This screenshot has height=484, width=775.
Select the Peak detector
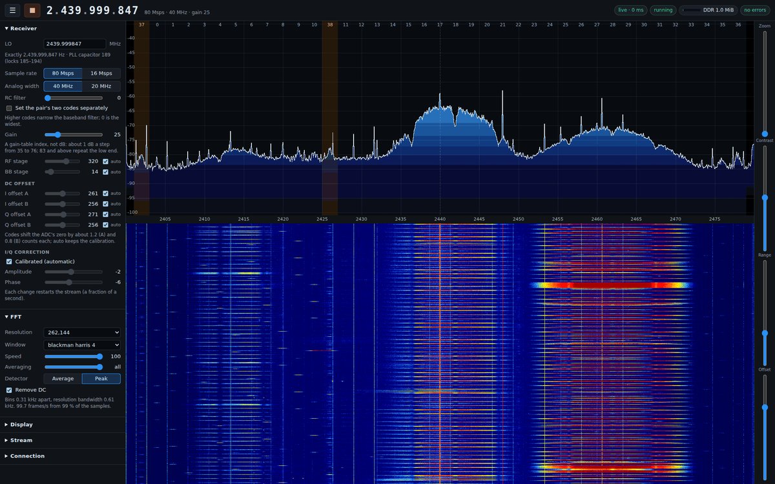(x=101, y=379)
